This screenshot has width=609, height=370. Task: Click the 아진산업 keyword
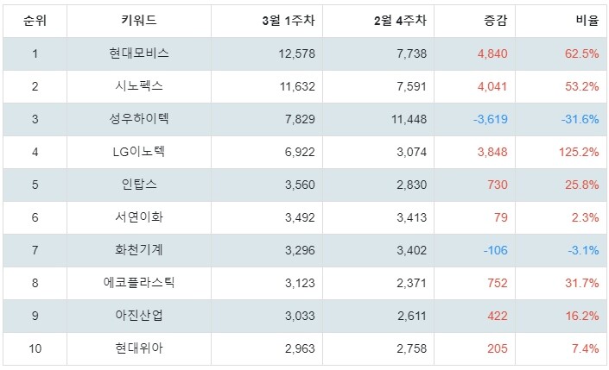(x=139, y=316)
